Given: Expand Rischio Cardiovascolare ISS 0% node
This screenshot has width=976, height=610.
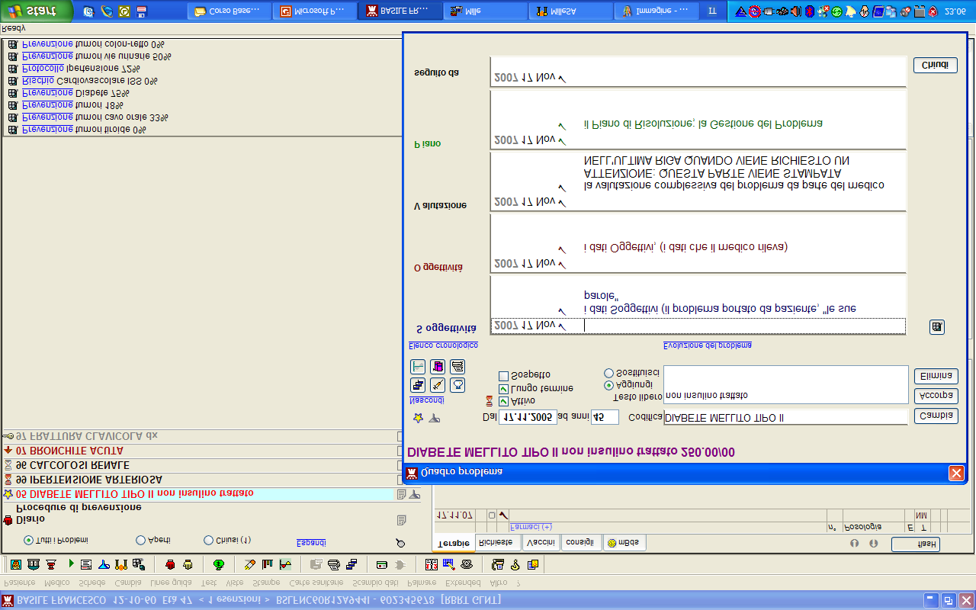Looking at the screenshot, I should click(x=12, y=81).
